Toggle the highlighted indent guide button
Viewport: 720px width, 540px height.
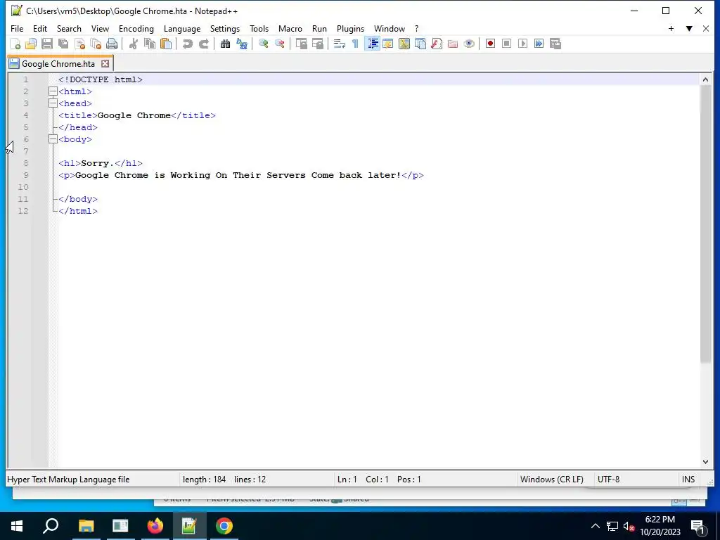(x=373, y=44)
